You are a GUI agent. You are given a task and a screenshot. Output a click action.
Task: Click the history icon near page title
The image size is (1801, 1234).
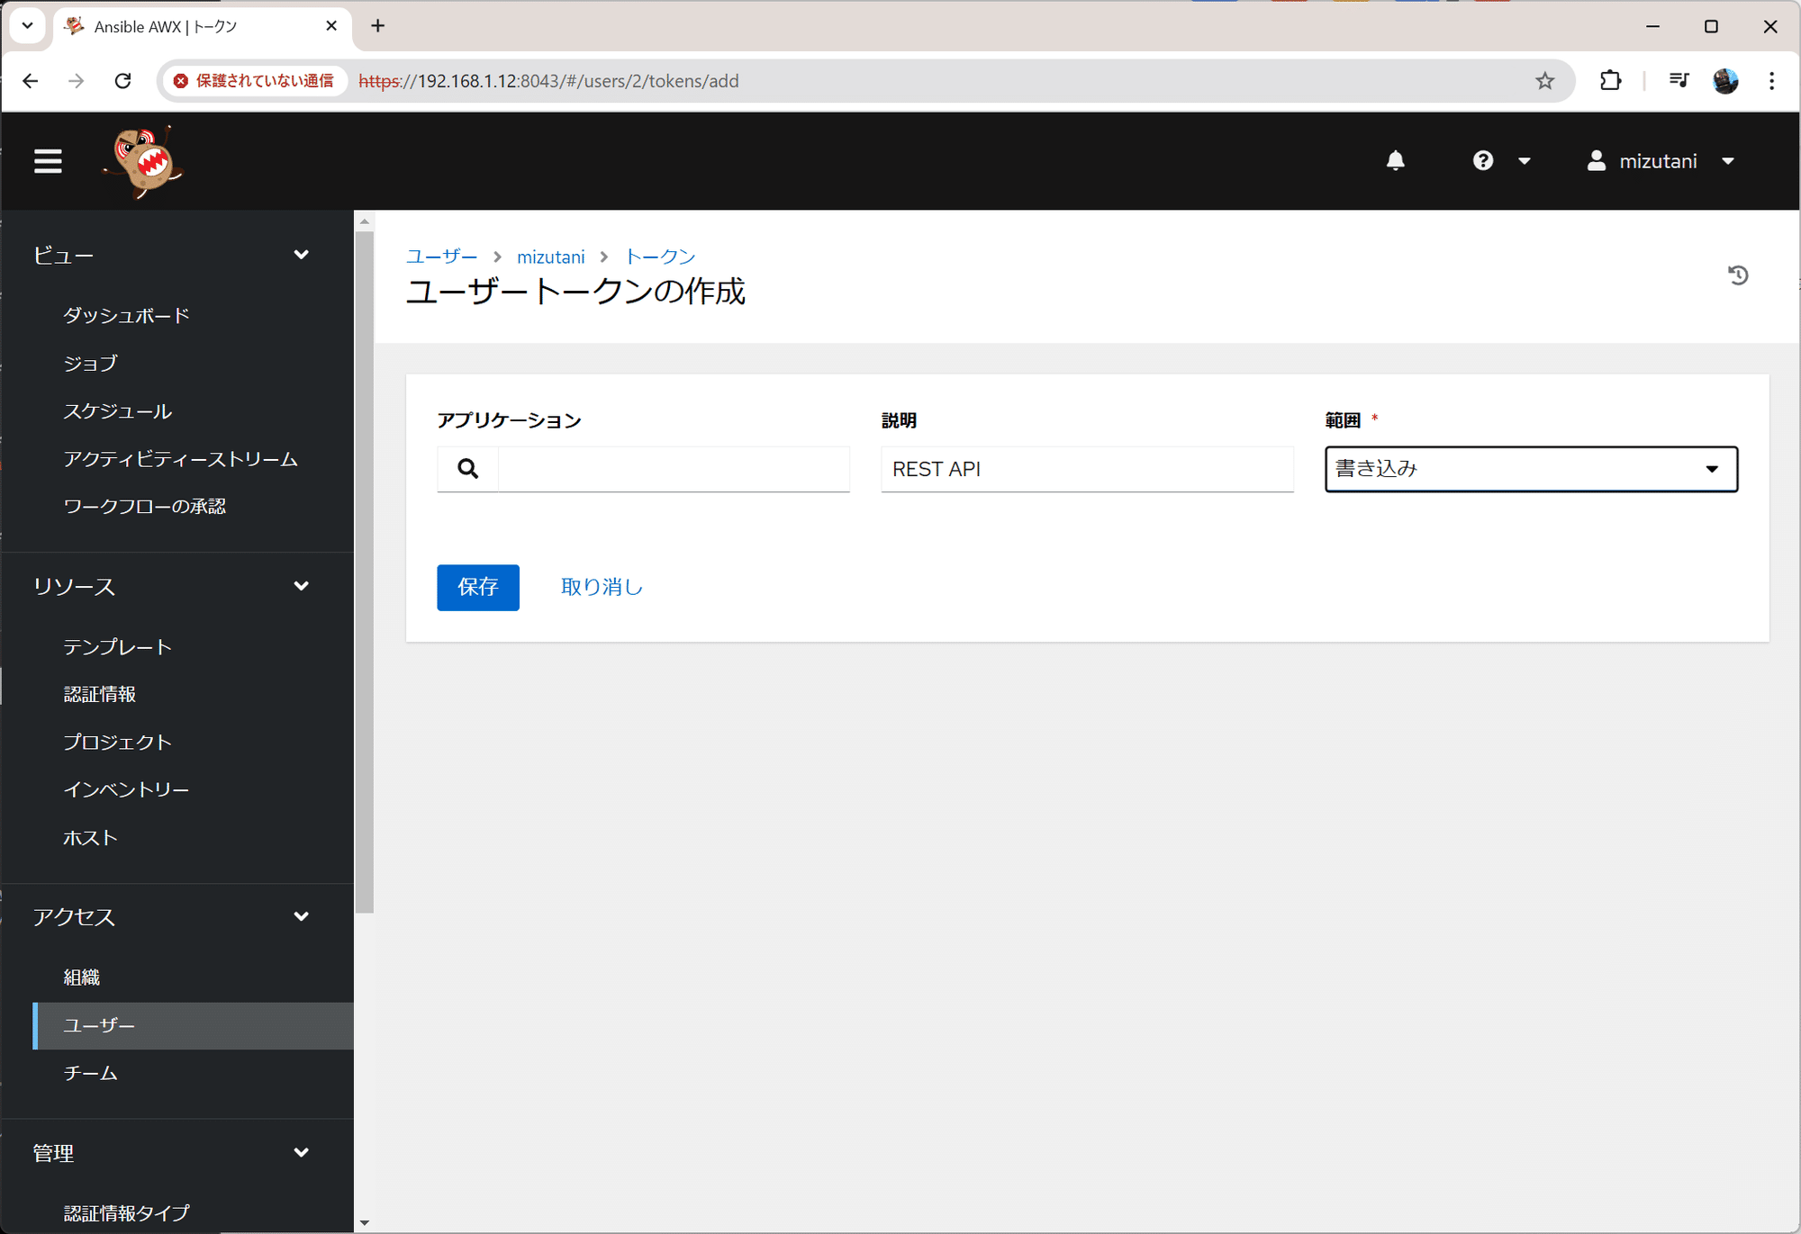pyautogui.click(x=1739, y=275)
